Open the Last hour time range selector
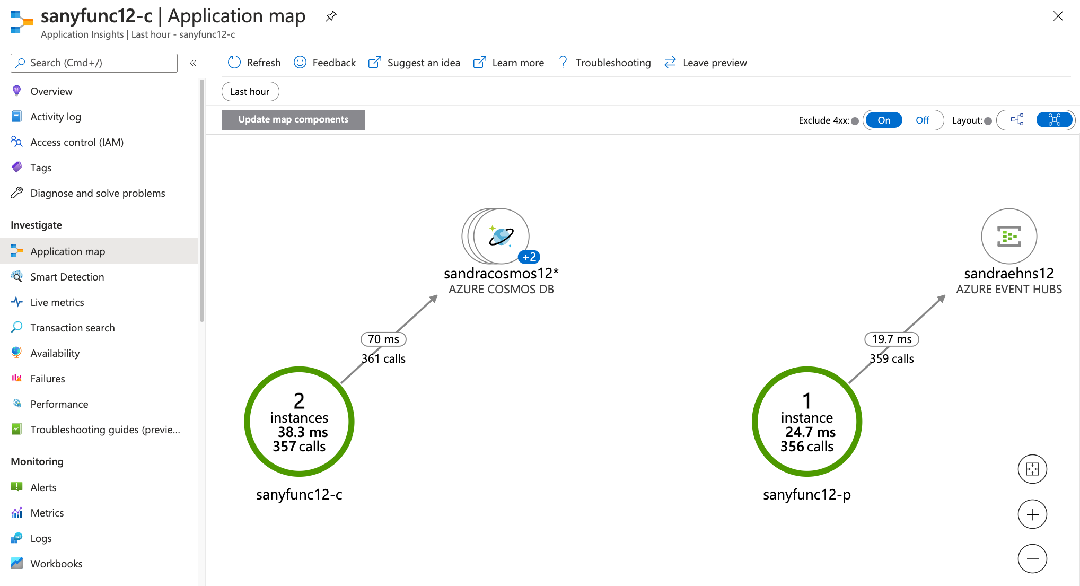 tap(250, 92)
